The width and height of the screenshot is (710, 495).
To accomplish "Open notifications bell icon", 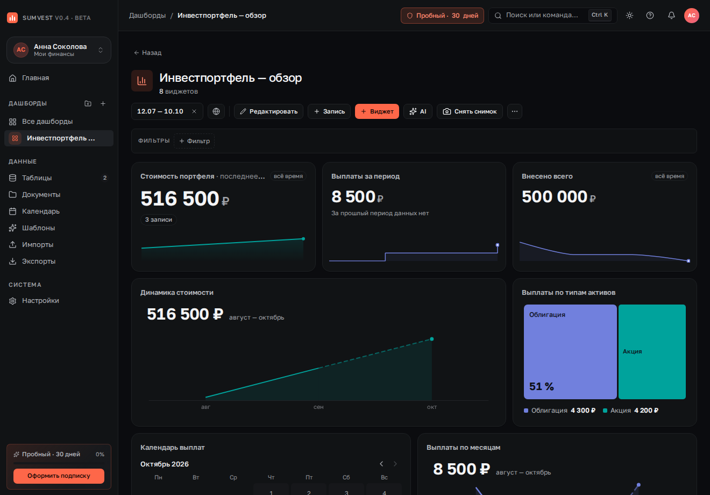I will click(671, 16).
